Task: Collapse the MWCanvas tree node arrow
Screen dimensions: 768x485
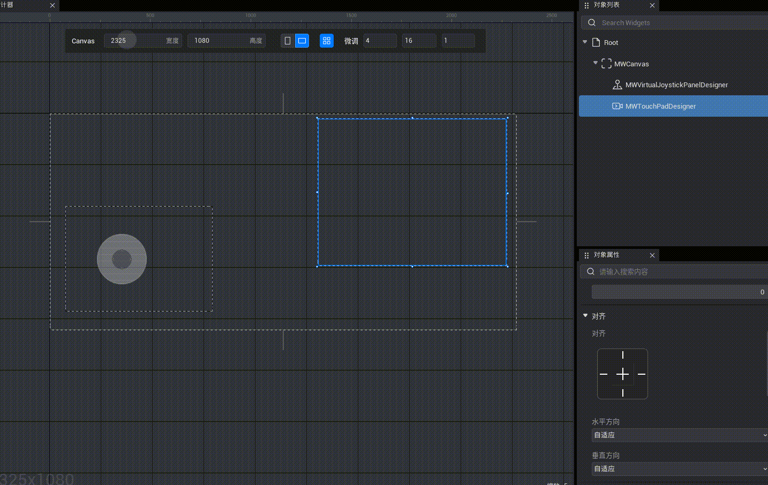Action: [596, 63]
